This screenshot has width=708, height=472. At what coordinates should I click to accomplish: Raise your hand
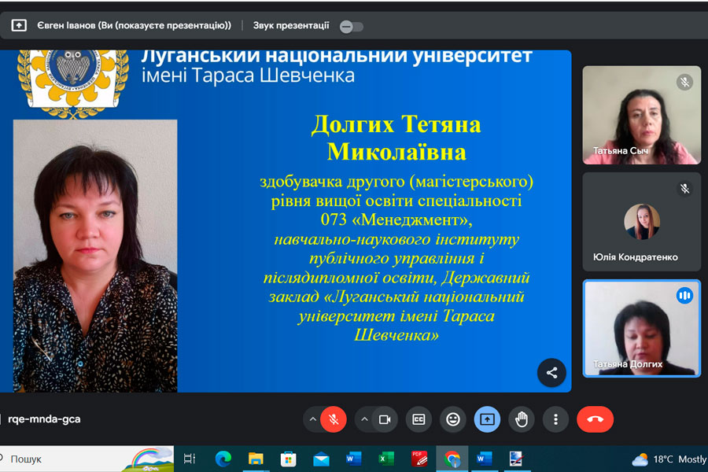point(522,419)
